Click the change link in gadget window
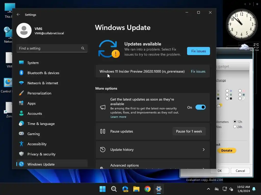Screen dimensions: 261x195 [x=221, y=80]
